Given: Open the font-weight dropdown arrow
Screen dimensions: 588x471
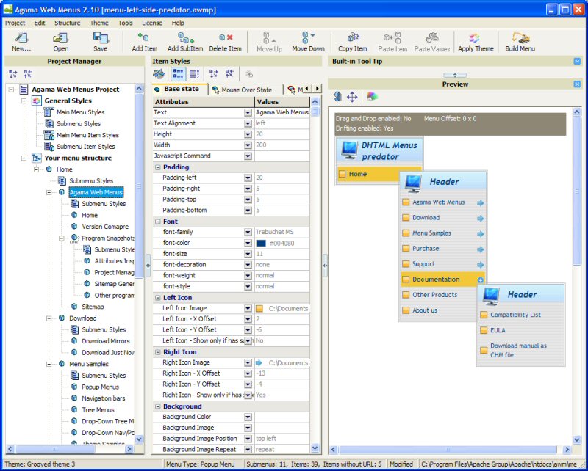Looking at the screenshot, I should tap(248, 276).
